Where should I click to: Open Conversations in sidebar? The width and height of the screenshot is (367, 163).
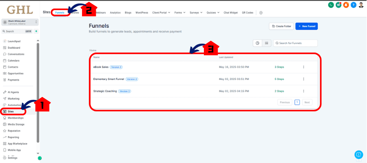pyautogui.click(x=15, y=54)
